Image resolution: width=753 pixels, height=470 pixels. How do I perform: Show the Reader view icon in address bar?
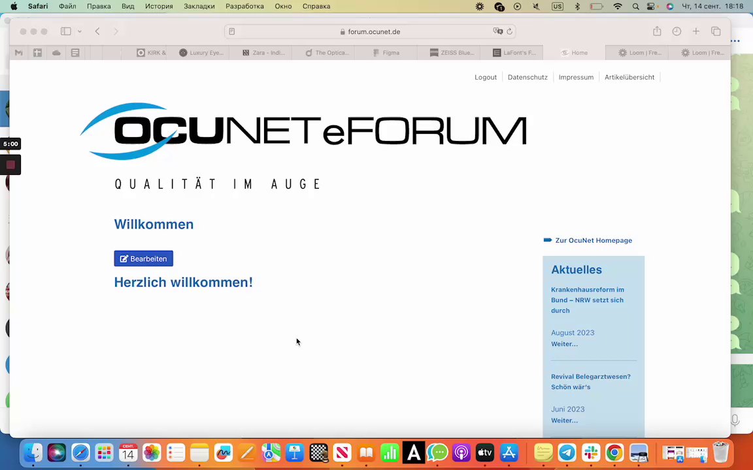(x=232, y=31)
